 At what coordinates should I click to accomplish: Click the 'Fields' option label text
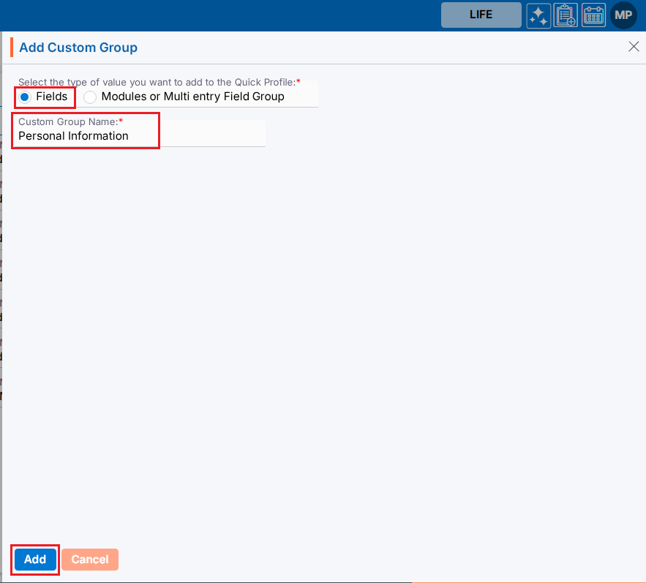click(x=51, y=97)
